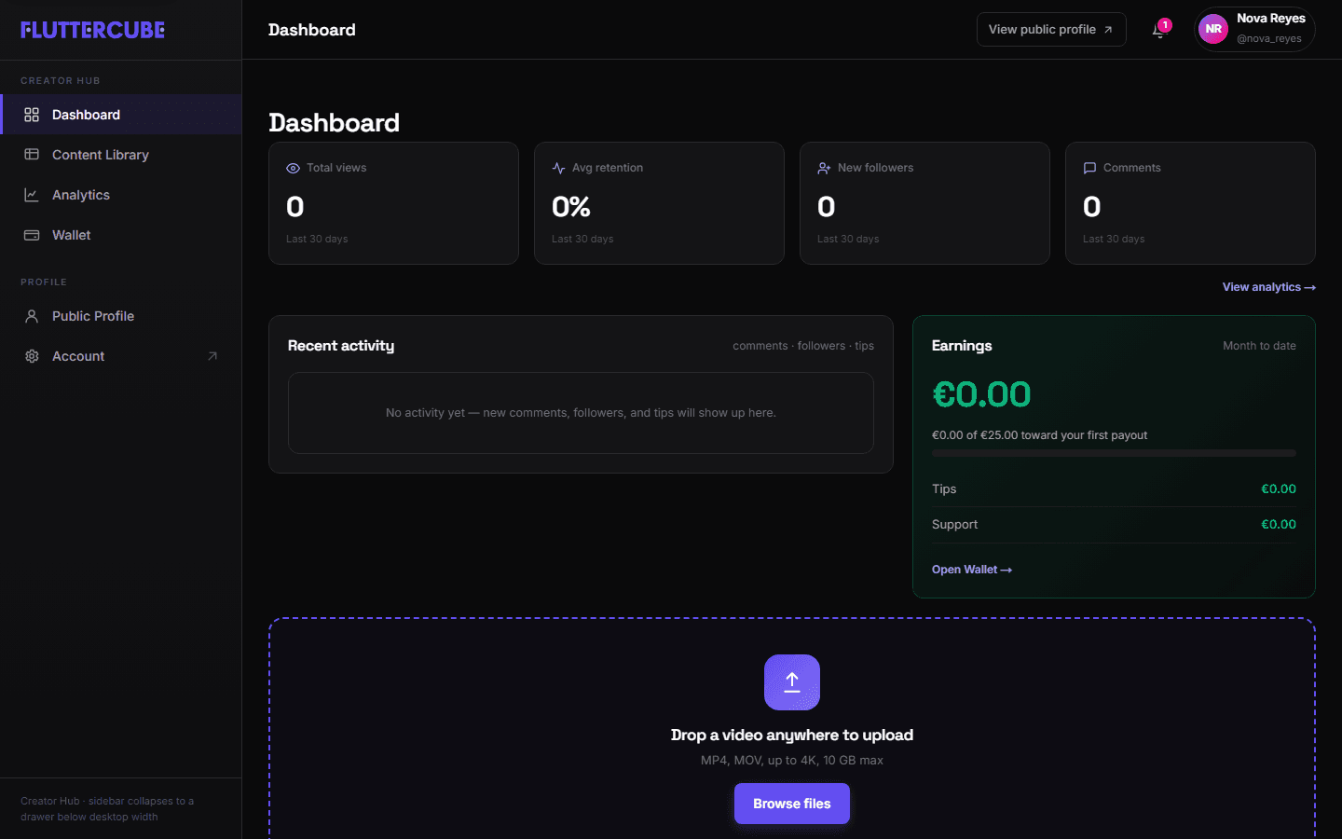1342x839 pixels.
Task: Click the top bar Dashboard title
Action: pyautogui.click(x=312, y=30)
